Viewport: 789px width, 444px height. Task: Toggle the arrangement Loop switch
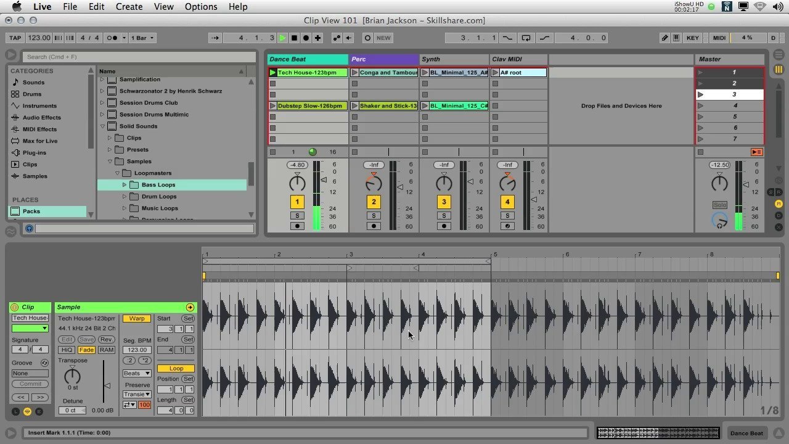(526, 38)
